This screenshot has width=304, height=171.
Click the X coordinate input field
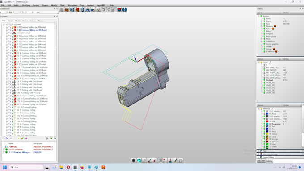7,12
